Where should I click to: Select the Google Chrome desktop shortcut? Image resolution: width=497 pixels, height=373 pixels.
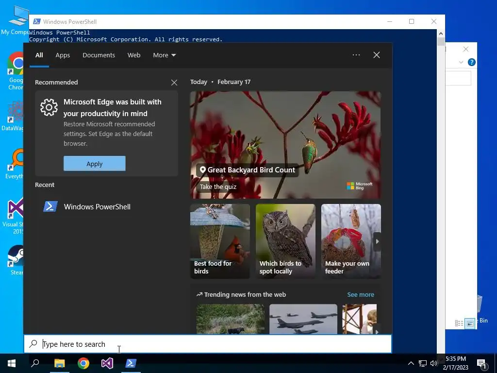point(16,71)
